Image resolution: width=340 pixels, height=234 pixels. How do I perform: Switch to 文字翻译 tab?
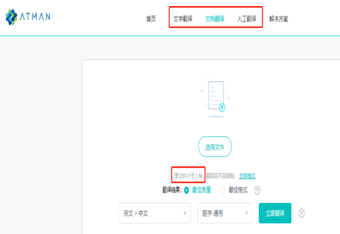(x=182, y=19)
